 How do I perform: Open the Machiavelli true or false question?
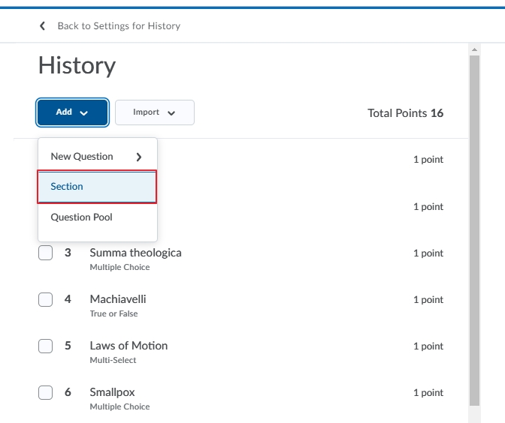pos(118,299)
